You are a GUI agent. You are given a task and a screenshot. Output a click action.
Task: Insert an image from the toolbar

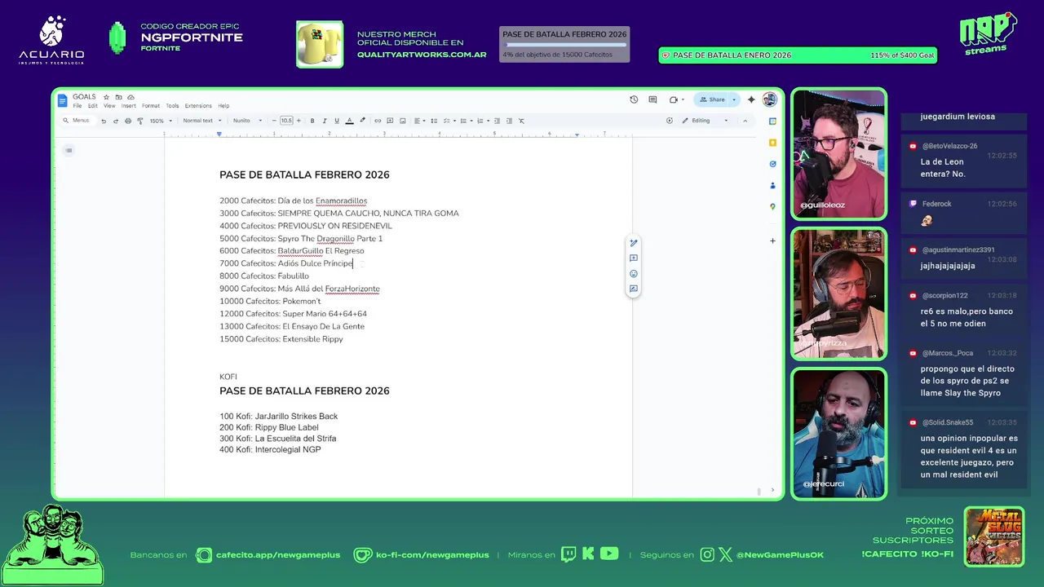403,121
